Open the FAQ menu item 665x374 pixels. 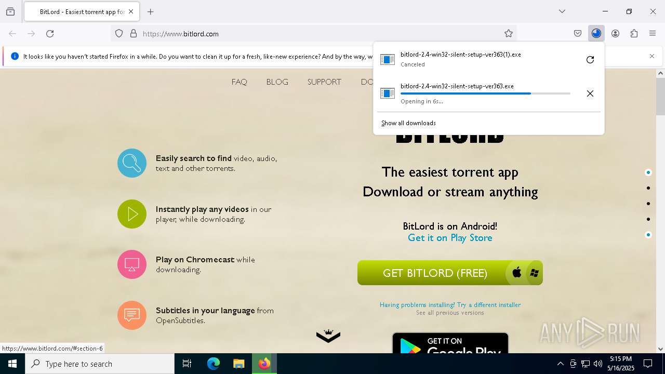[x=240, y=82]
